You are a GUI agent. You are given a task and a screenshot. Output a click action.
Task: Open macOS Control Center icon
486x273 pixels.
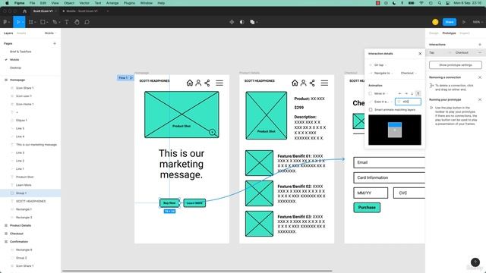click(x=447, y=3)
